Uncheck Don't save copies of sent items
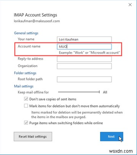Screen dimensions: 137x155 pyautogui.click(x=26, y=99)
